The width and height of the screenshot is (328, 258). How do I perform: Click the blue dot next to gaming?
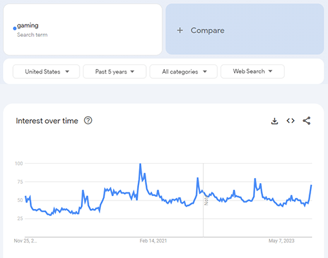15,28
